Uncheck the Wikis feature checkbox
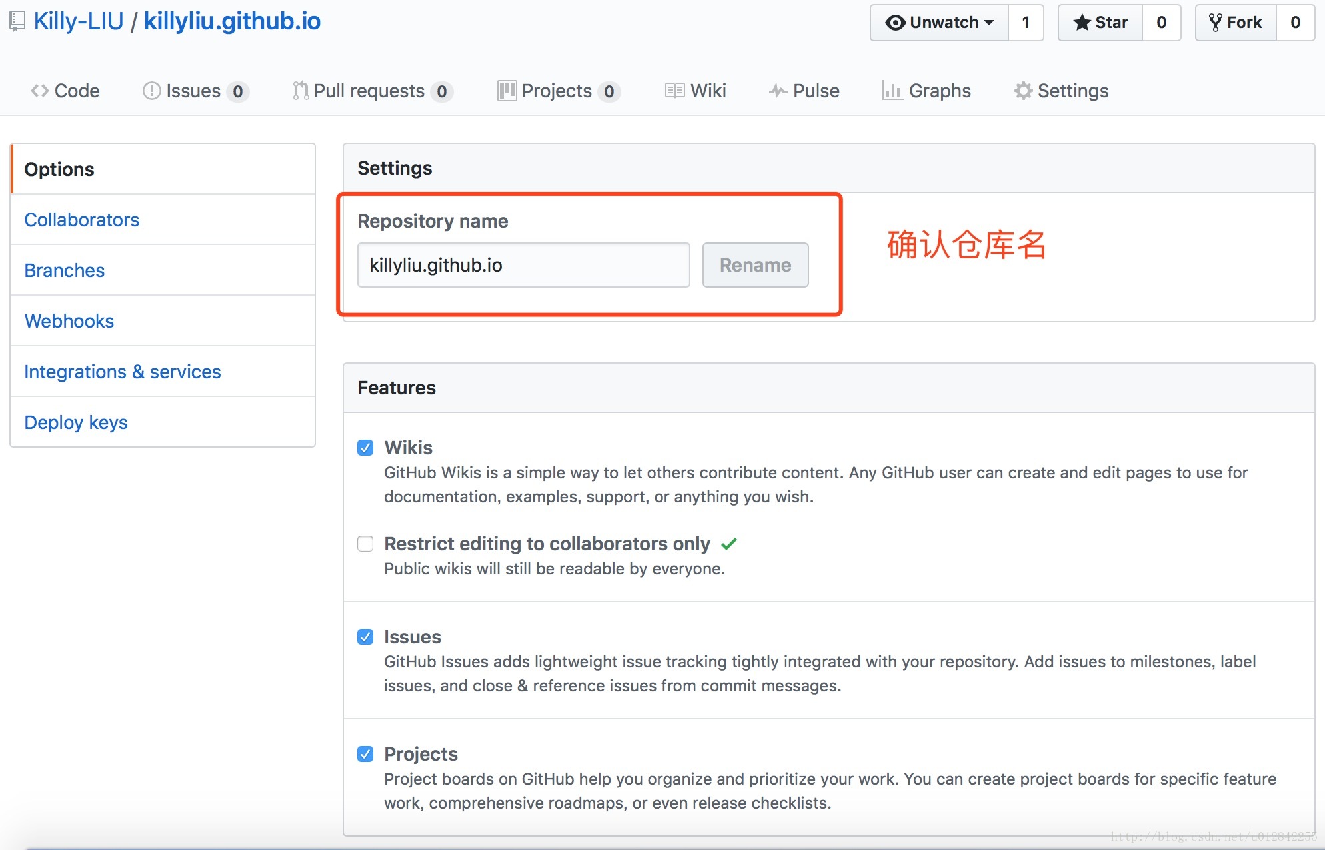The width and height of the screenshot is (1325, 850). (365, 448)
